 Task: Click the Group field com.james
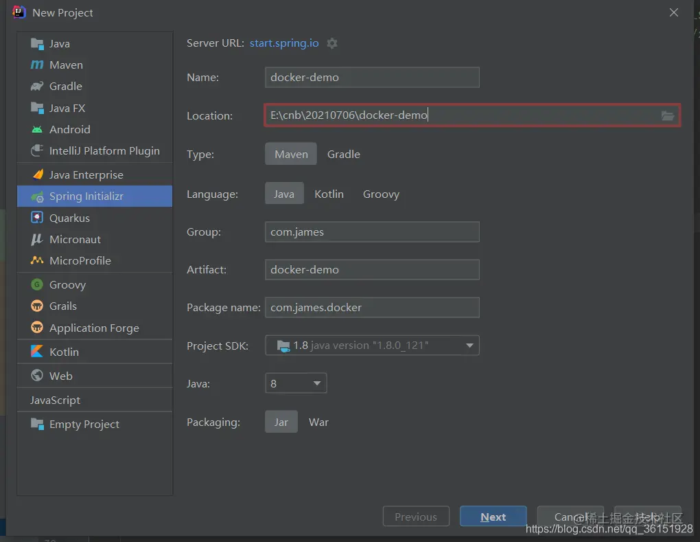373,232
